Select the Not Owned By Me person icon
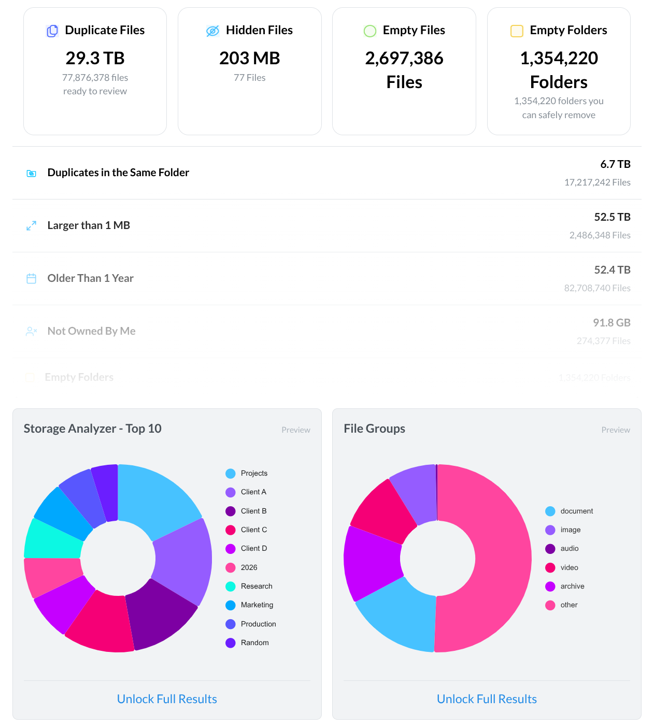This screenshot has width=654, height=727. point(31,331)
